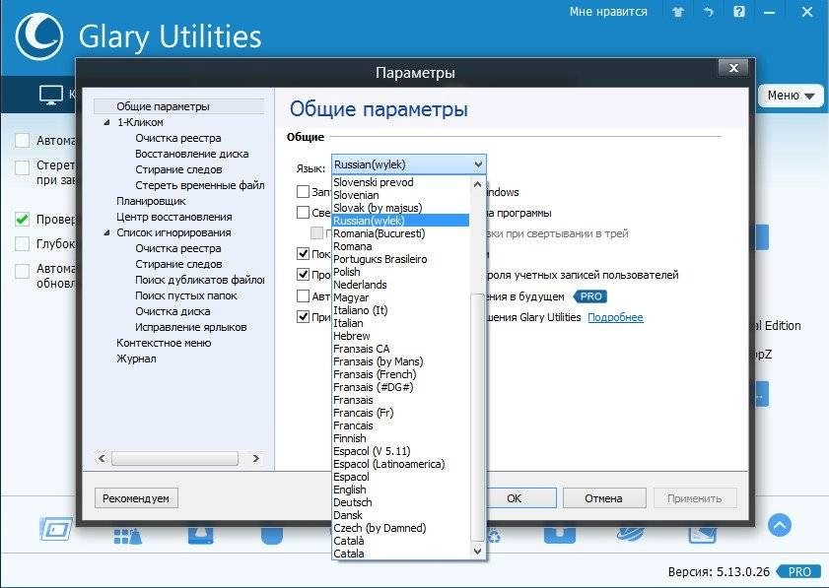Image resolution: width=829 pixels, height=588 pixels.
Task: Pick Finnish from the language list
Action: 401,438
